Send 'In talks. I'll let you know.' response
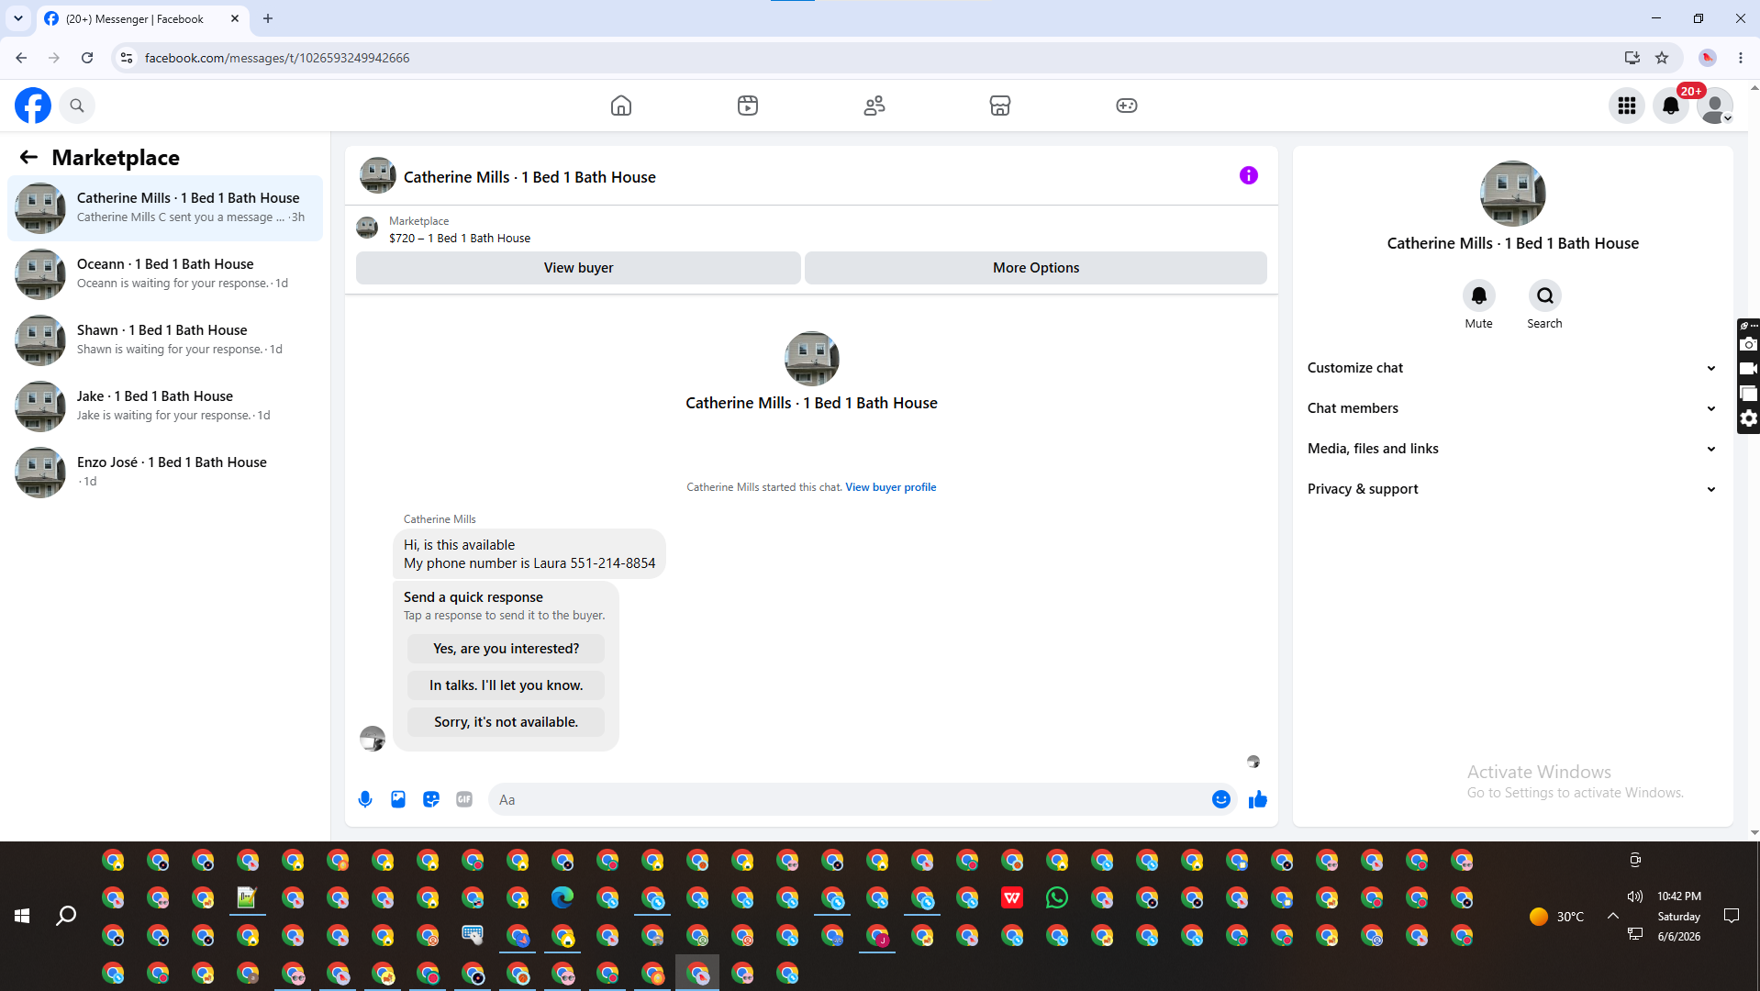This screenshot has width=1760, height=991. (507, 685)
